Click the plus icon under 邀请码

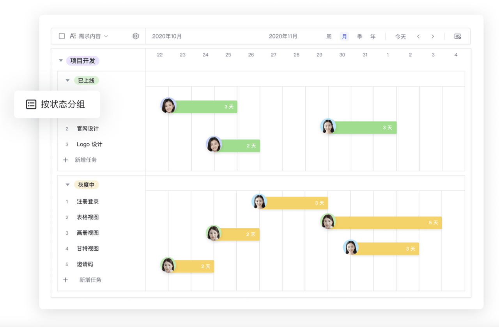click(65, 280)
